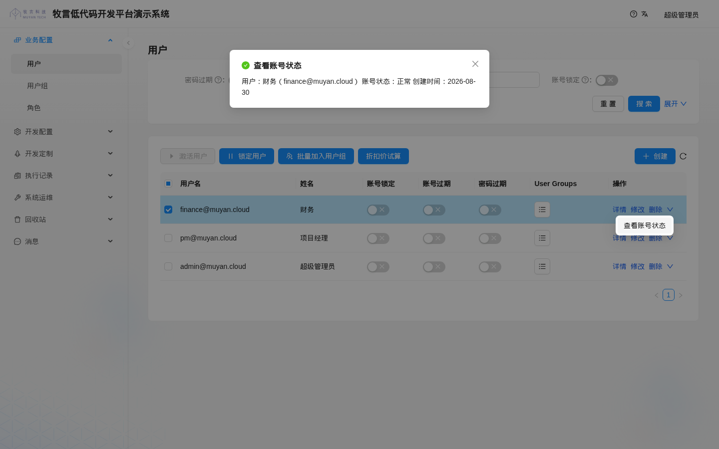The width and height of the screenshot is (719, 449).
Task: Check the pm@muyan.cloud row checkbox
Action: click(168, 238)
